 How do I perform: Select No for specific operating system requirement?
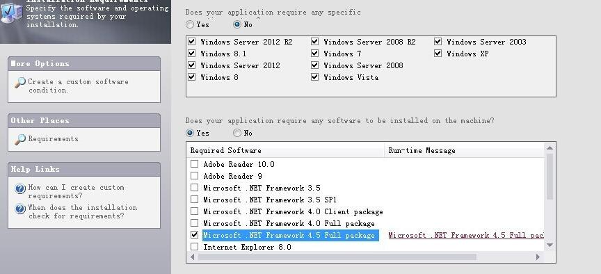click(x=237, y=24)
